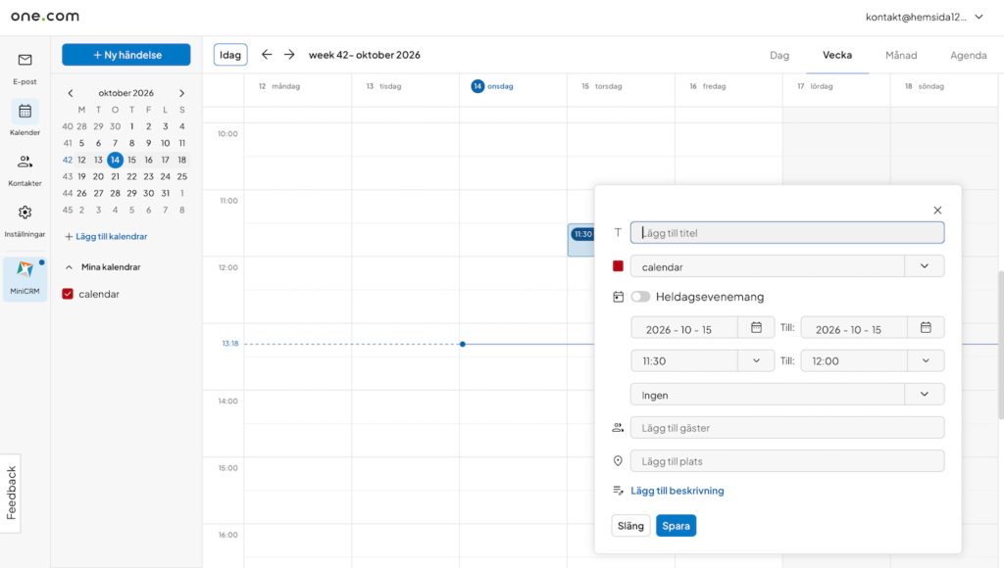The image size is (1004, 568).
Task: Click the Släng button
Action: [630, 526]
